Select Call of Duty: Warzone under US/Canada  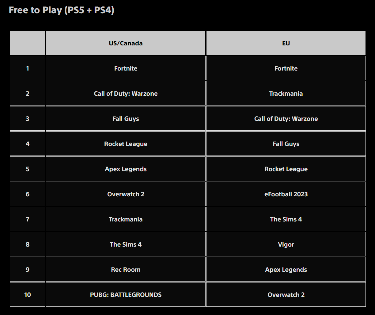[x=126, y=93]
